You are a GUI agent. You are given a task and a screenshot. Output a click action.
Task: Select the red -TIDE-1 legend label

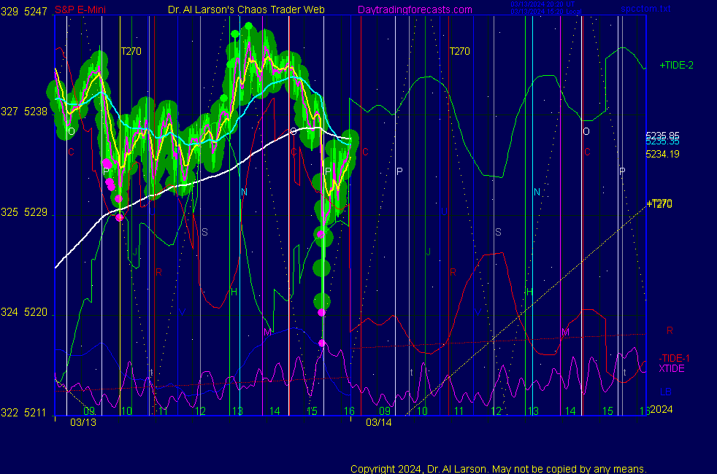pos(675,358)
